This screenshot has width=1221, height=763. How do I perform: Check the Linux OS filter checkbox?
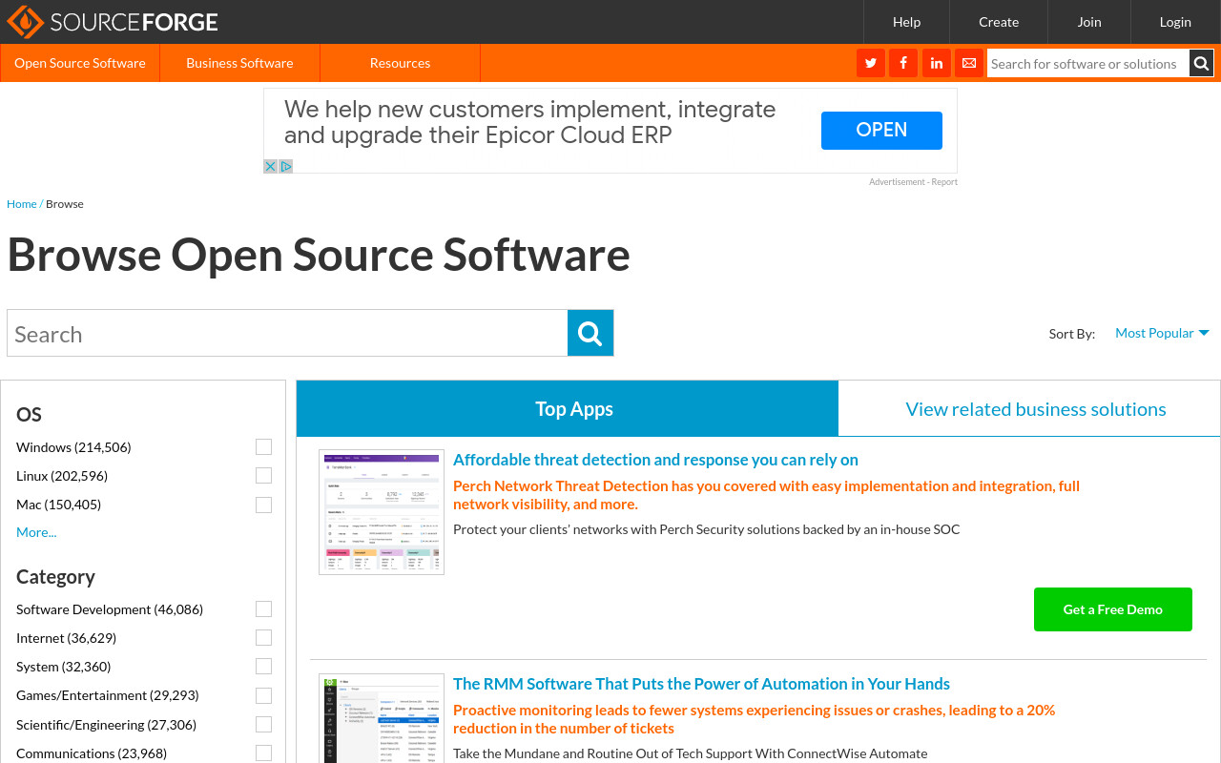tap(263, 476)
